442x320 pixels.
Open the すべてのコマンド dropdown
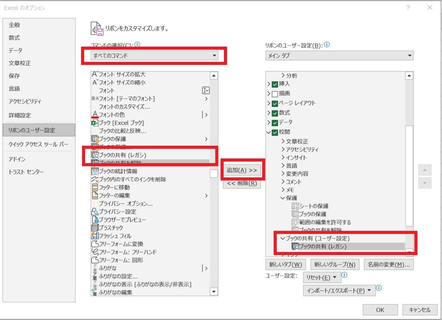[x=155, y=56]
